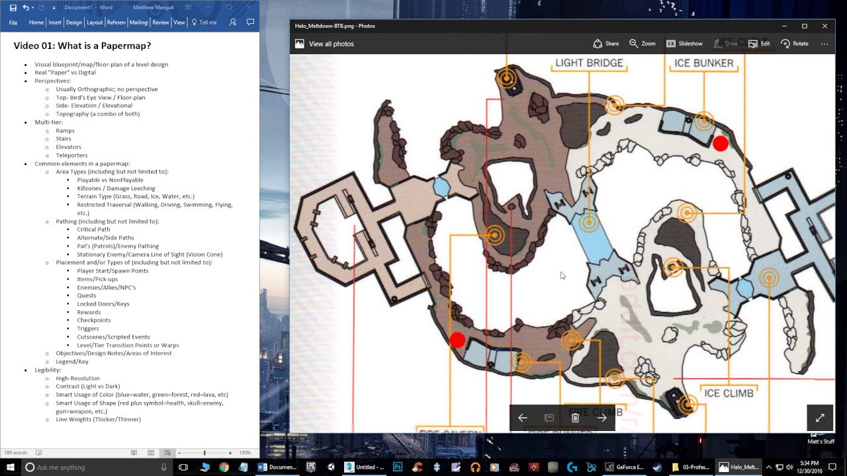Toggle Web Layout view in Word

point(167,453)
